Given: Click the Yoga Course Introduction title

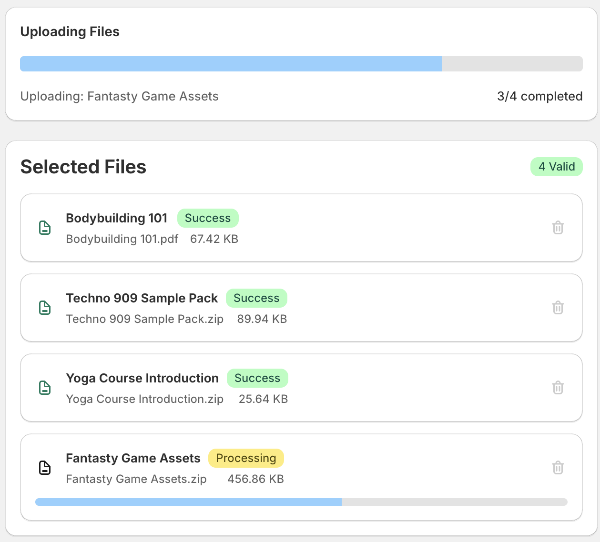Looking at the screenshot, I should 142,378.
